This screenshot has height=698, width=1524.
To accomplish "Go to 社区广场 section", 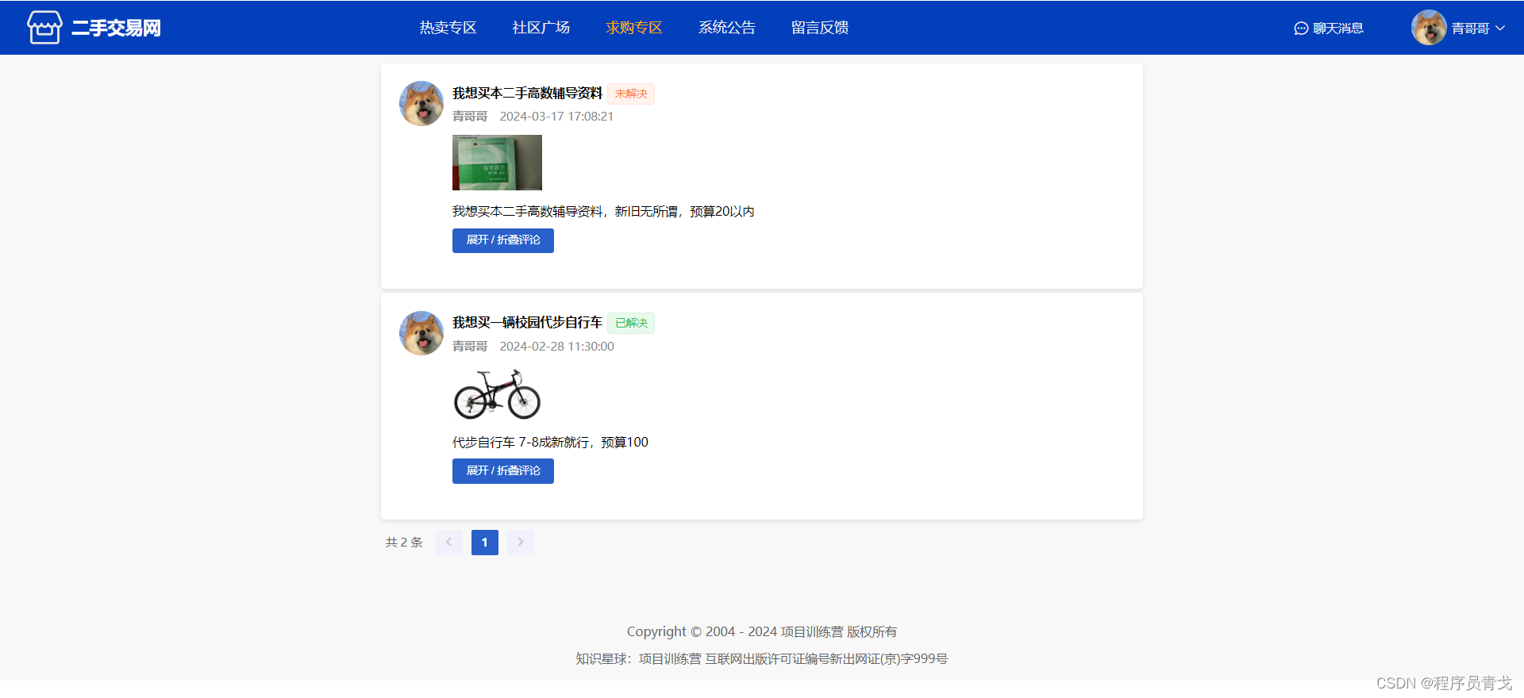I will click(541, 28).
